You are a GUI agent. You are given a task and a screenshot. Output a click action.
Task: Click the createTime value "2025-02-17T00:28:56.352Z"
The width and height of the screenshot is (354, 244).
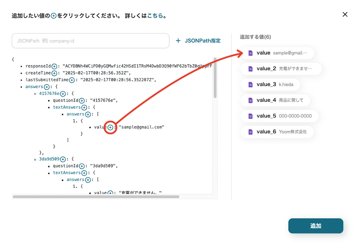tap(96, 73)
